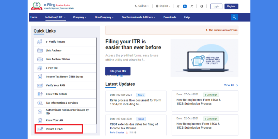Click the Authenticate notice/order icon
Image resolution: width=278 pixels, height=139 pixels.
[40, 111]
